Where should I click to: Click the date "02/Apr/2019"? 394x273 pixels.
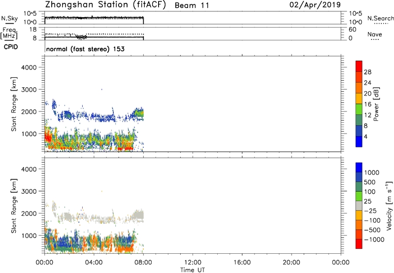click(315, 5)
